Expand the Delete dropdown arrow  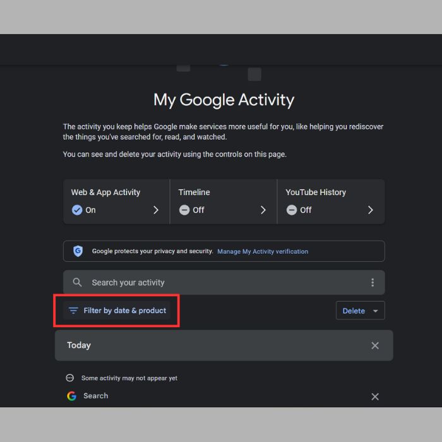pos(376,311)
